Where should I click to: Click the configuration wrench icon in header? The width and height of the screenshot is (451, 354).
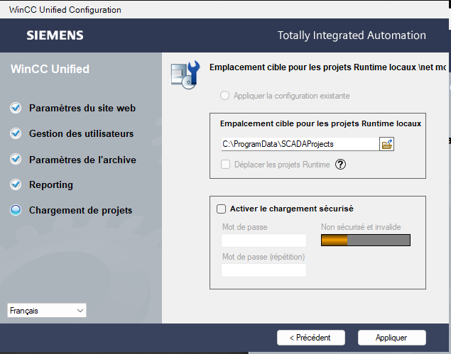(185, 74)
